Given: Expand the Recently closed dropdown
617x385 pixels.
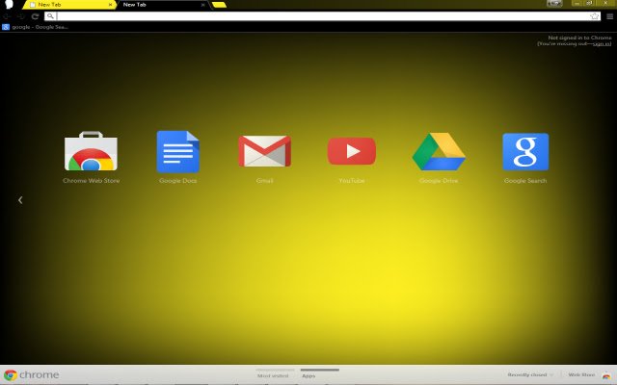Looking at the screenshot, I should [530, 374].
